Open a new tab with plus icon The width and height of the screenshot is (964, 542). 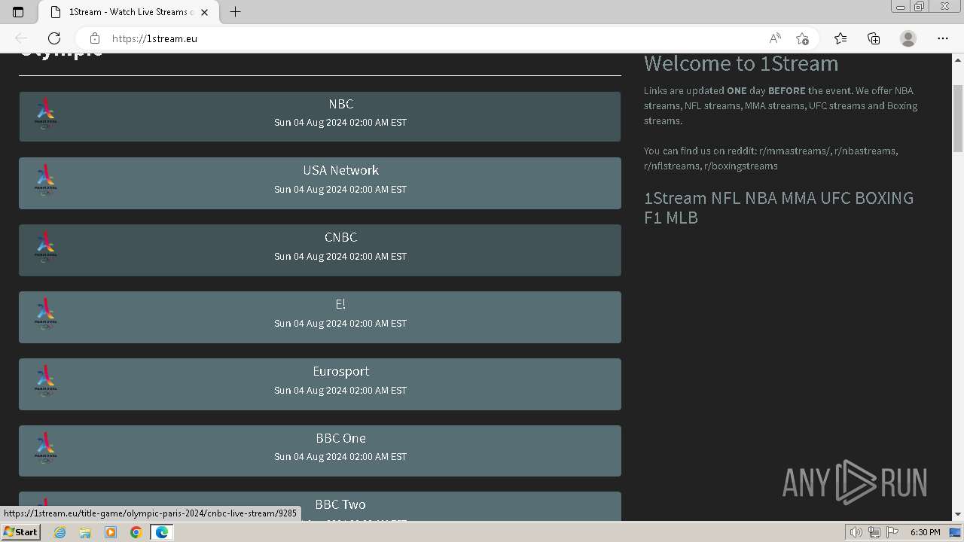pyautogui.click(x=235, y=12)
